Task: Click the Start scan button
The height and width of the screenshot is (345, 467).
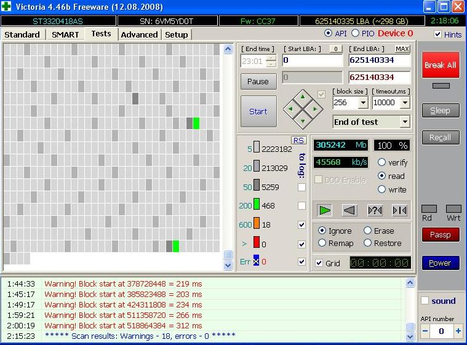Action: tap(258, 111)
